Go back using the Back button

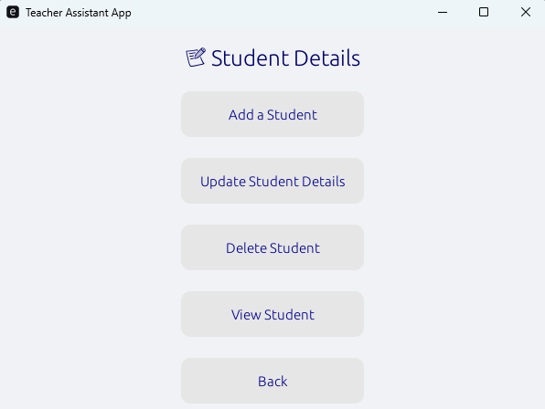tap(272, 381)
